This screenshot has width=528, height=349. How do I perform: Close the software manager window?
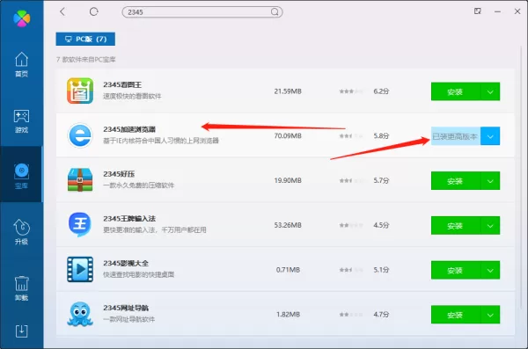click(x=517, y=11)
